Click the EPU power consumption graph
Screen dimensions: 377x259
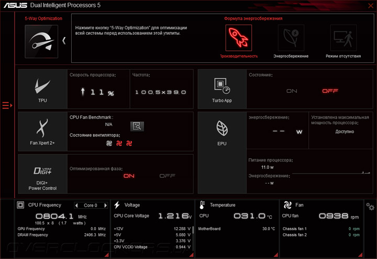(331, 172)
